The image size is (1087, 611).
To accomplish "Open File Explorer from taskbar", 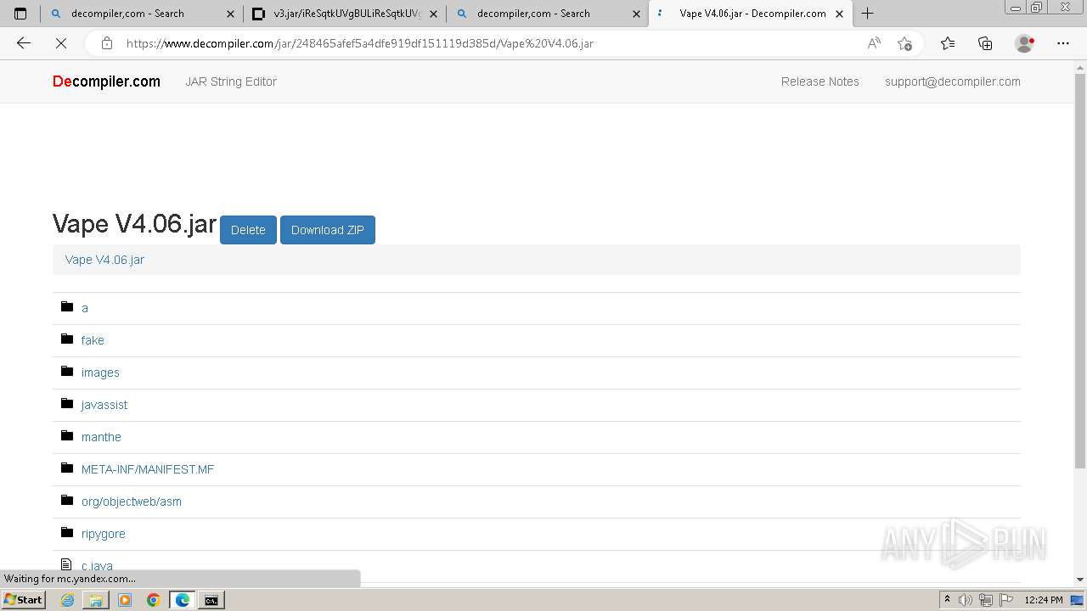I will coord(96,600).
